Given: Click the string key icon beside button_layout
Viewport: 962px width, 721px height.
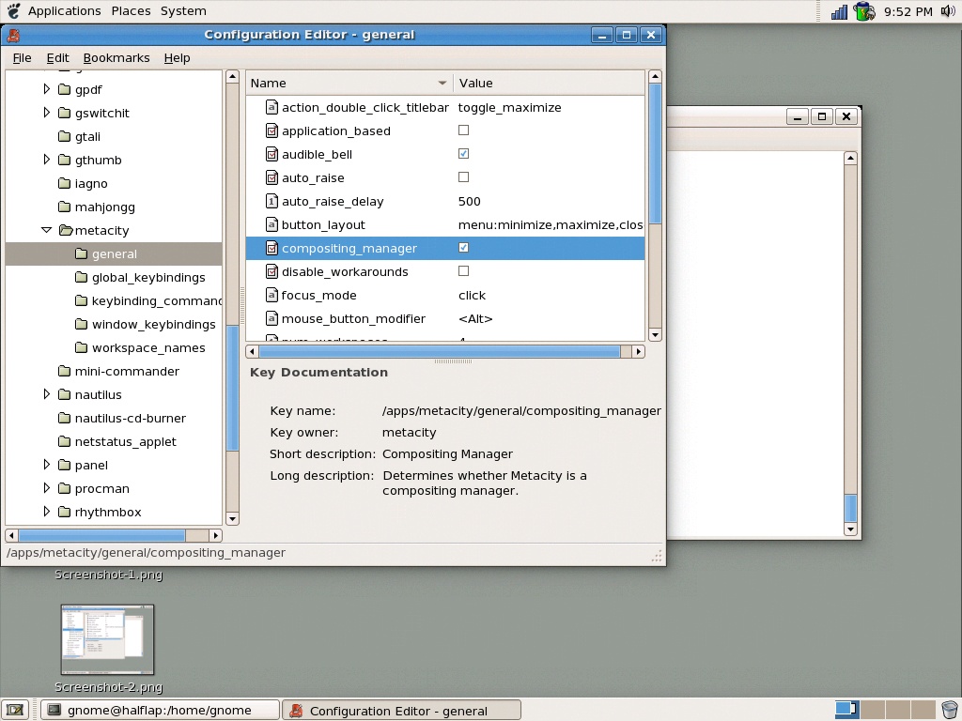Looking at the screenshot, I should coord(272,224).
